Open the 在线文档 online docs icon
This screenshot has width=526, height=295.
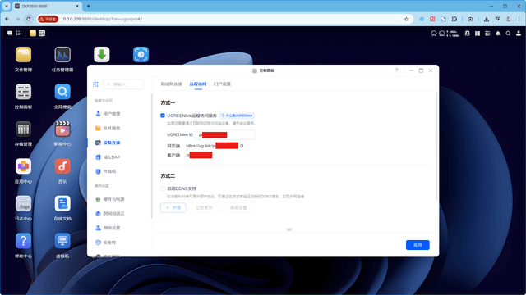click(x=62, y=204)
